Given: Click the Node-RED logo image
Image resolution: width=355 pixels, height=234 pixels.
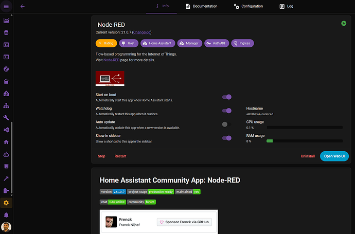Looking at the screenshot, I should (110, 79).
